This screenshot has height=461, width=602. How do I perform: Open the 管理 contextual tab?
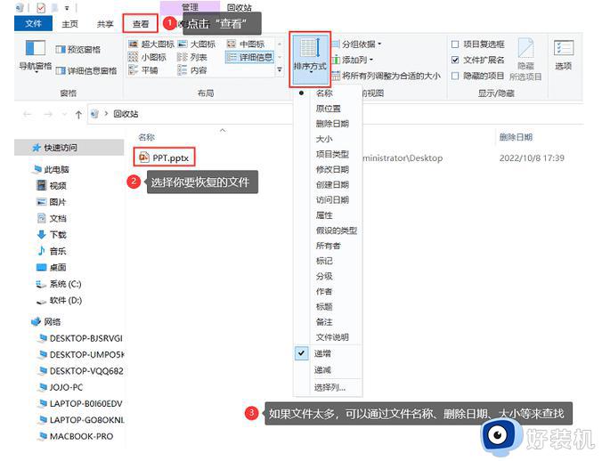coord(190,7)
